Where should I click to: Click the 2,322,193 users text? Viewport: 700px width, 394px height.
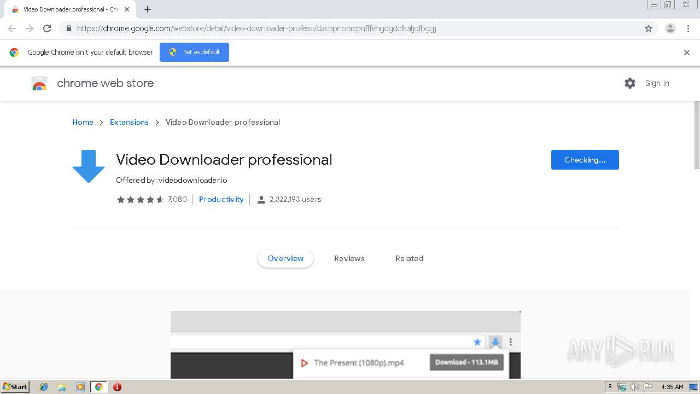tap(295, 199)
